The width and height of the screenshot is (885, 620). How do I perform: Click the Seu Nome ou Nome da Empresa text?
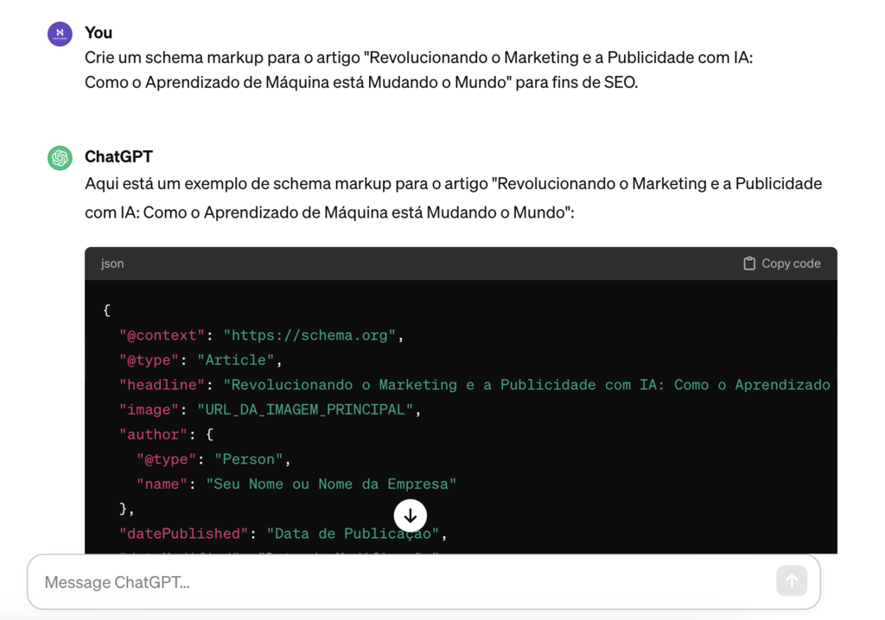pyautogui.click(x=331, y=484)
